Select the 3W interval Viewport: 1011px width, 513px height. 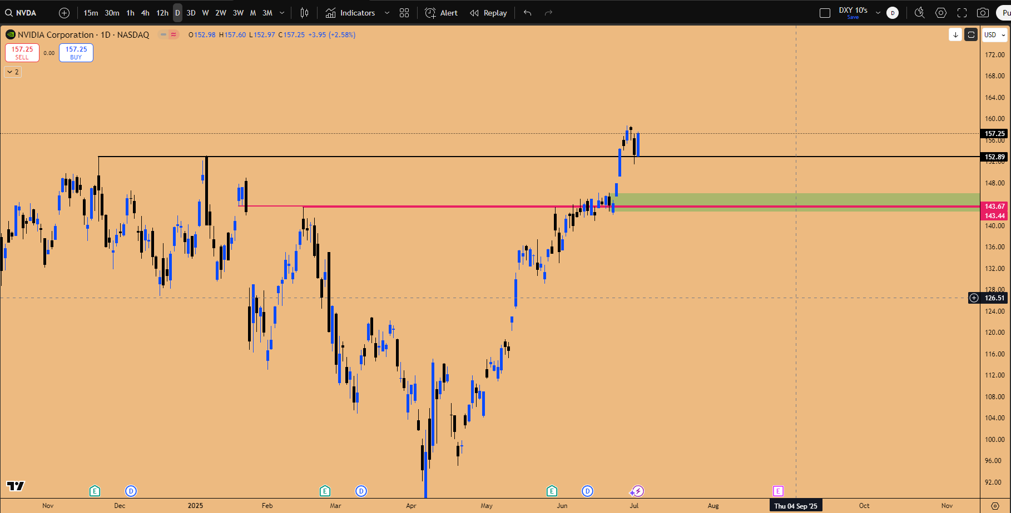point(238,13)
